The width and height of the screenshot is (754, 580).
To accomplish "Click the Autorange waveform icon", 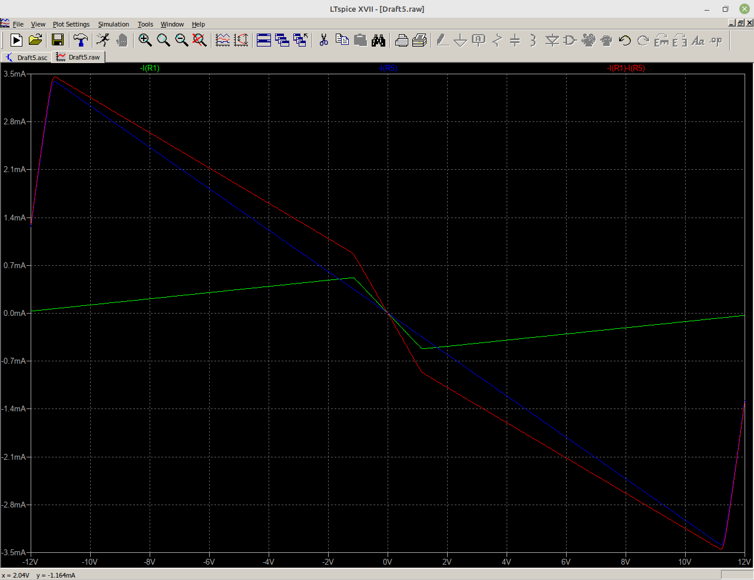I will pyautogui.click(x=223, y=40).
